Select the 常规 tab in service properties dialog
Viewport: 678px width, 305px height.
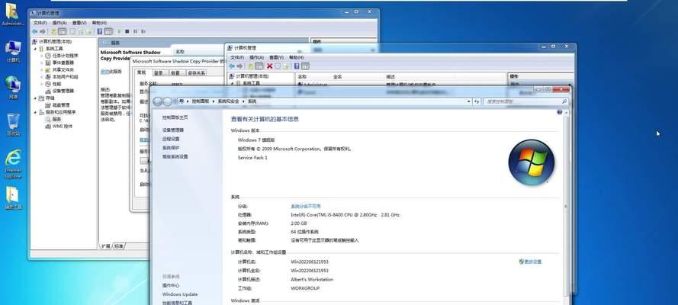click(142, 72)
